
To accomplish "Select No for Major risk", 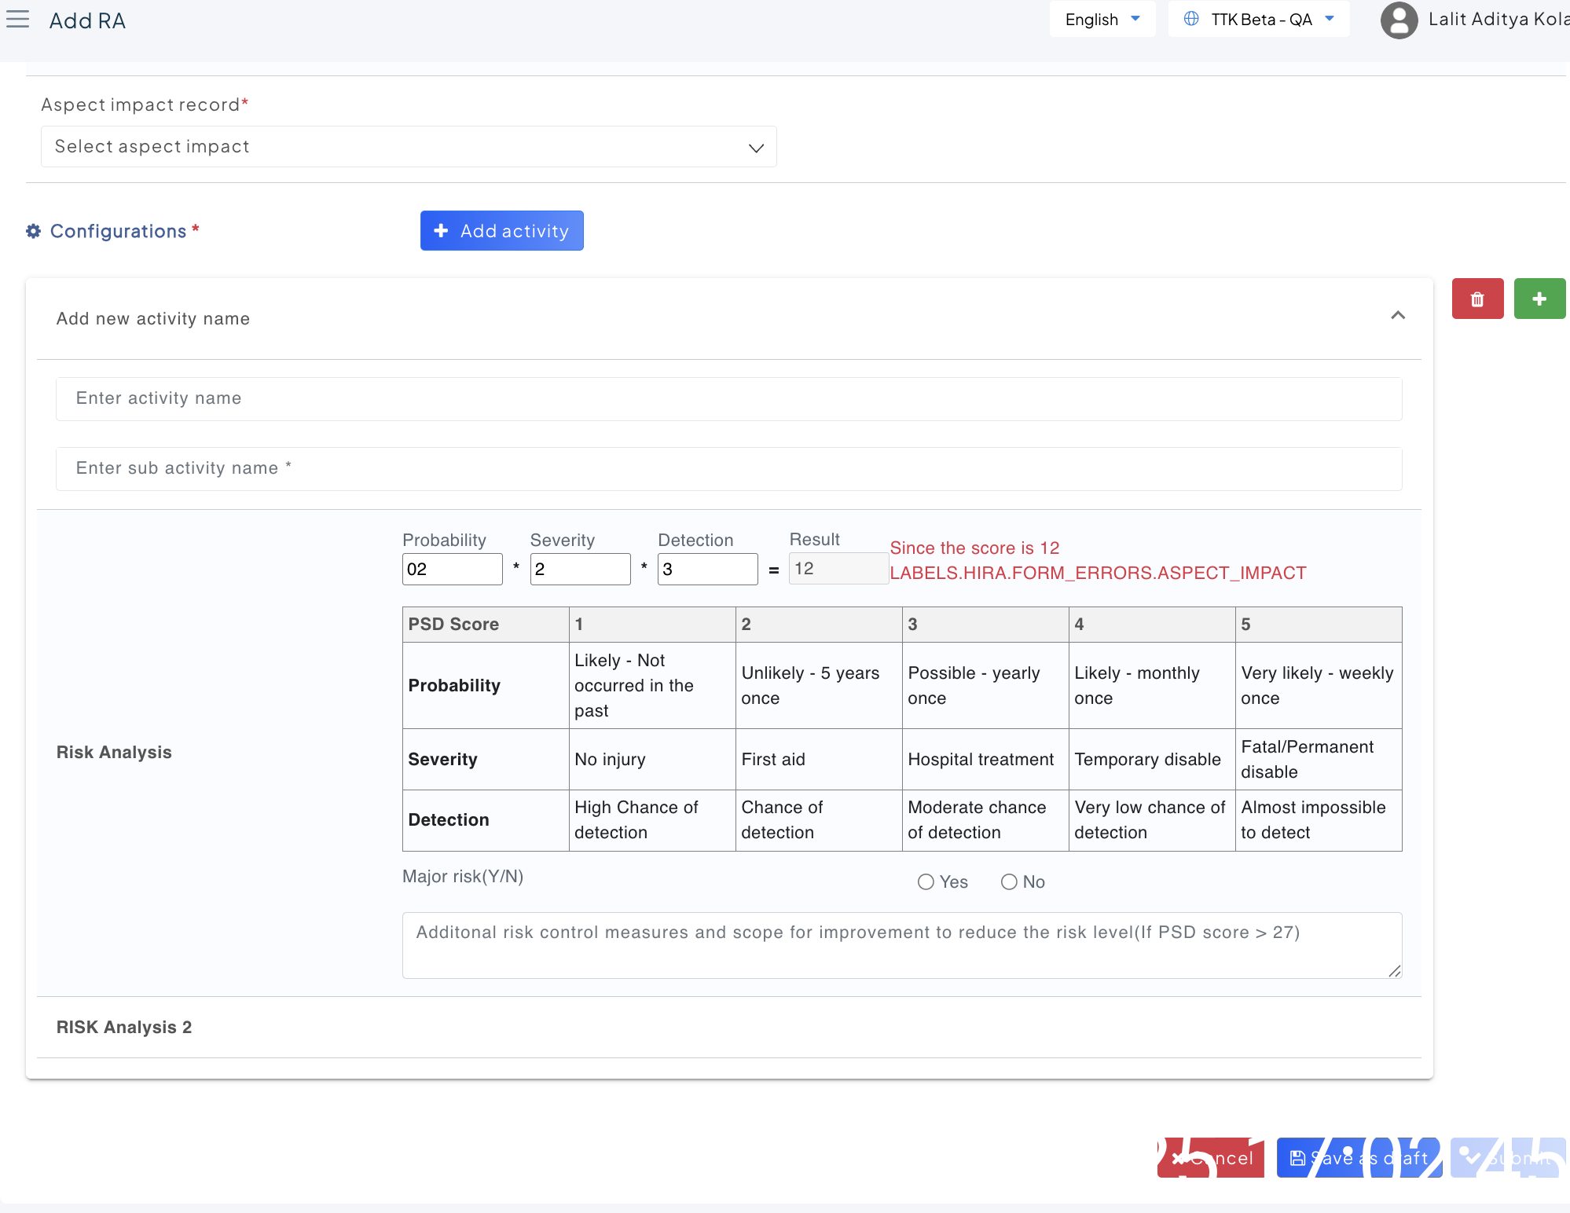I will (1009, 882).
